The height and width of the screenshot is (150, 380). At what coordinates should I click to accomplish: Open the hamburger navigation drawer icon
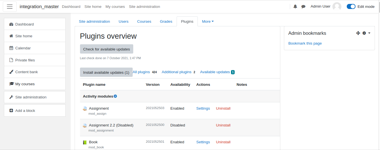[10, 7]
